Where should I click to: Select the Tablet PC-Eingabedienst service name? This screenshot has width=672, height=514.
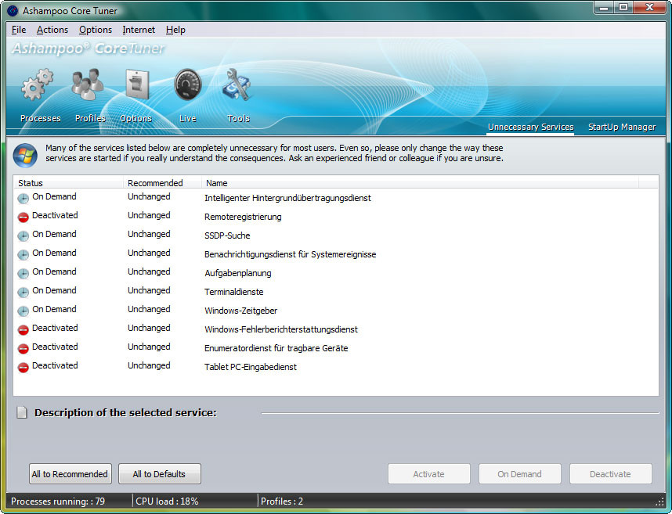coord(251,367)
